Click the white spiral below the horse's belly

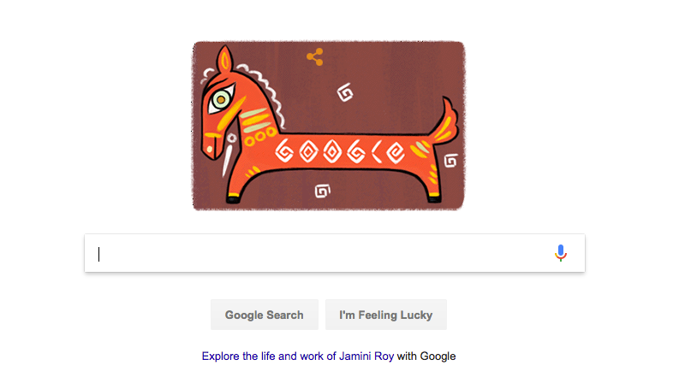[322, 191]
